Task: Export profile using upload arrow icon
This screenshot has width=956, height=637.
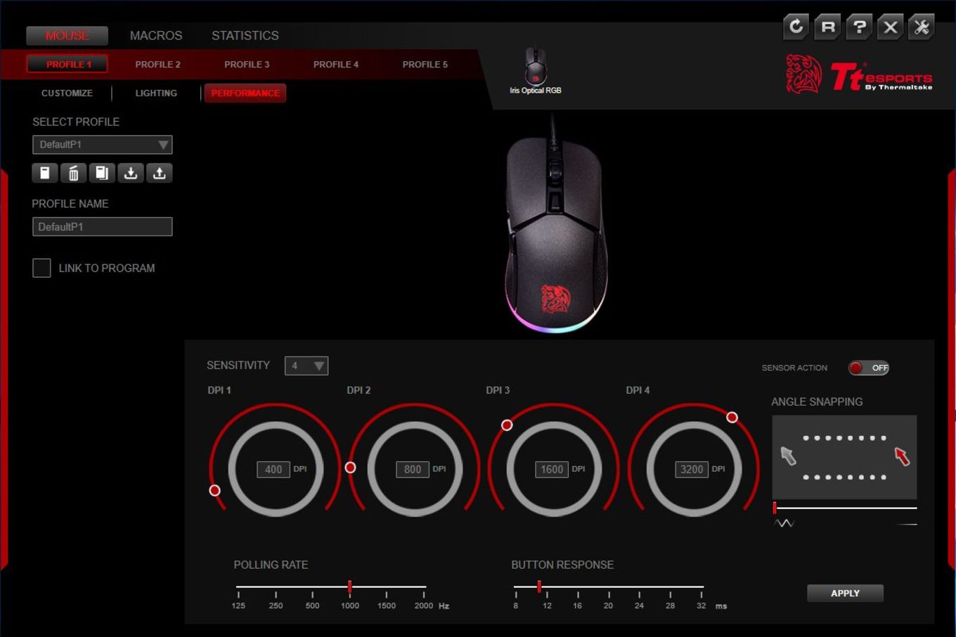Action: pos(160,173)
